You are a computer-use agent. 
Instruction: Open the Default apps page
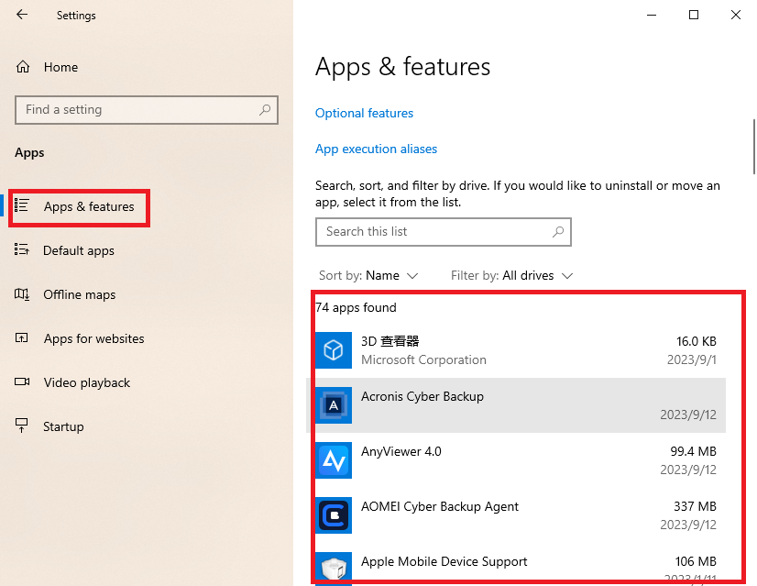(x=79, y=250)
